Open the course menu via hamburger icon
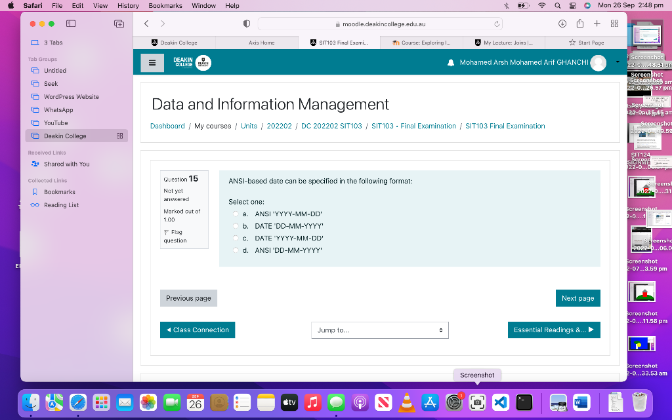Viewport: 672px width, 420px height. [x=153, y=63]
